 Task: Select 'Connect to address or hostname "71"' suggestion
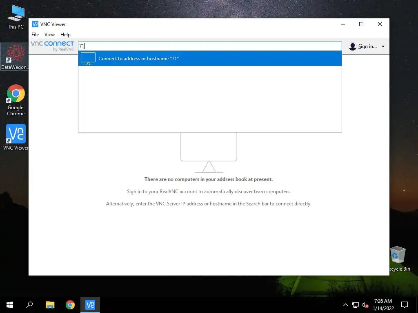tap(210, 59)
